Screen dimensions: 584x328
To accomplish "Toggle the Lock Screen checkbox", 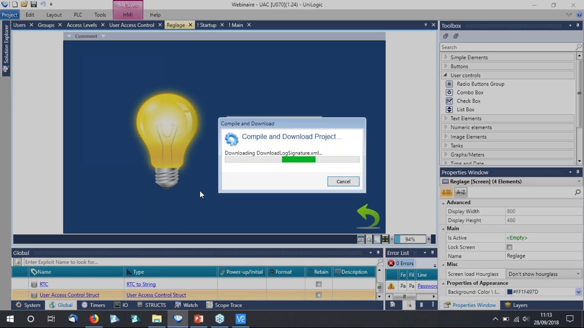I will point(509,247).
